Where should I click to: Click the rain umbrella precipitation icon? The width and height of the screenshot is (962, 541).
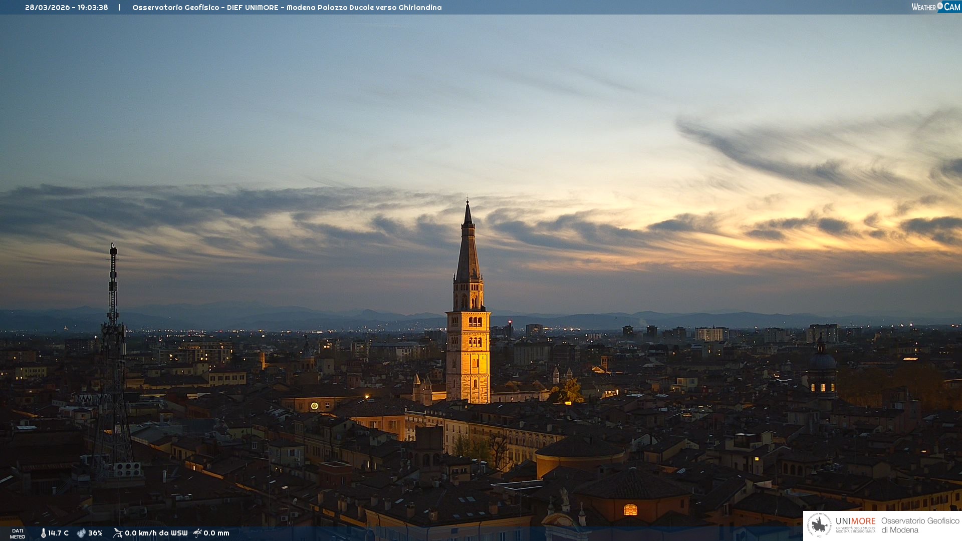click(x=197, y=533)
